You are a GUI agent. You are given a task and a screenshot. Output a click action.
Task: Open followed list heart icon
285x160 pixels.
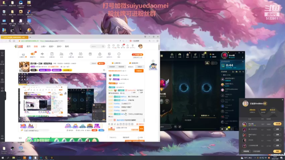point(113,46)
